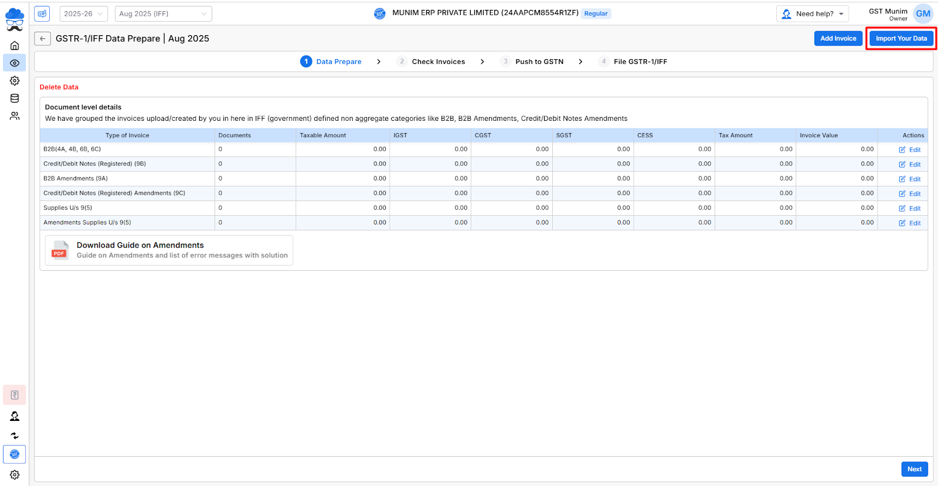
Task: Click the PDF icon for the Amendments guide
Action: click(x=59, y=250)
